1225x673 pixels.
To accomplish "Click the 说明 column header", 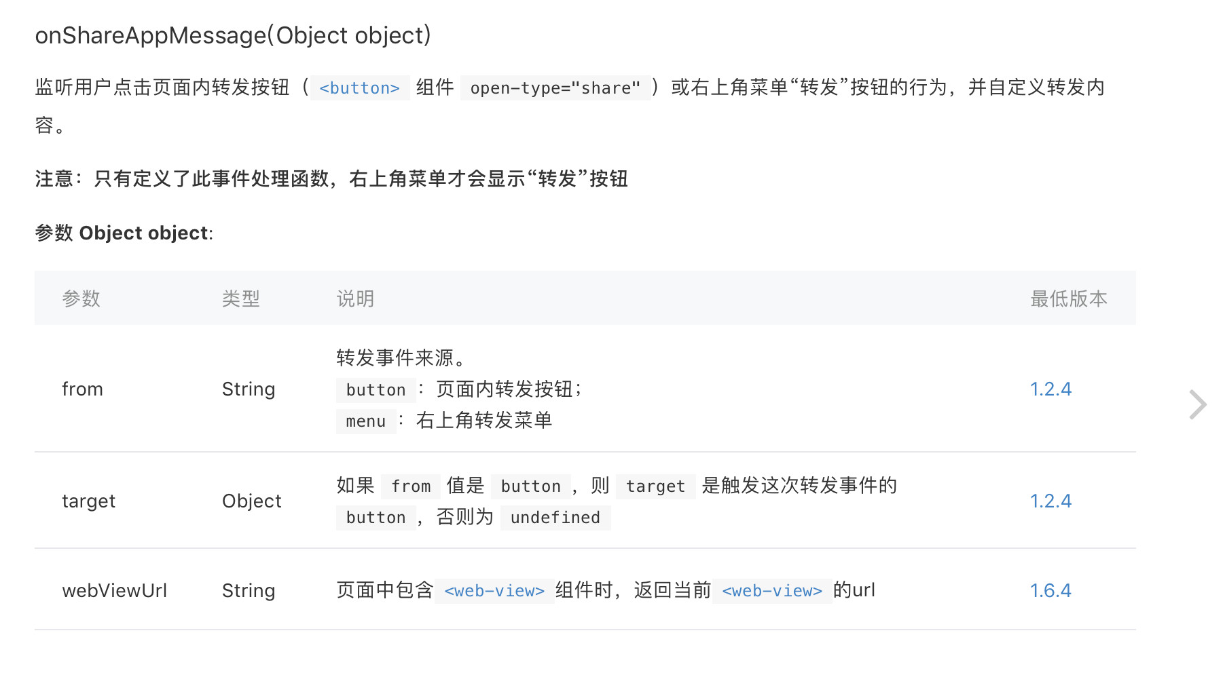I will 356,299.
